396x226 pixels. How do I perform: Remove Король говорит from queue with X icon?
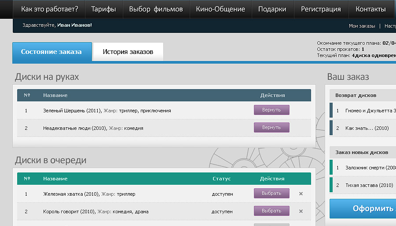tap(301, 212)
